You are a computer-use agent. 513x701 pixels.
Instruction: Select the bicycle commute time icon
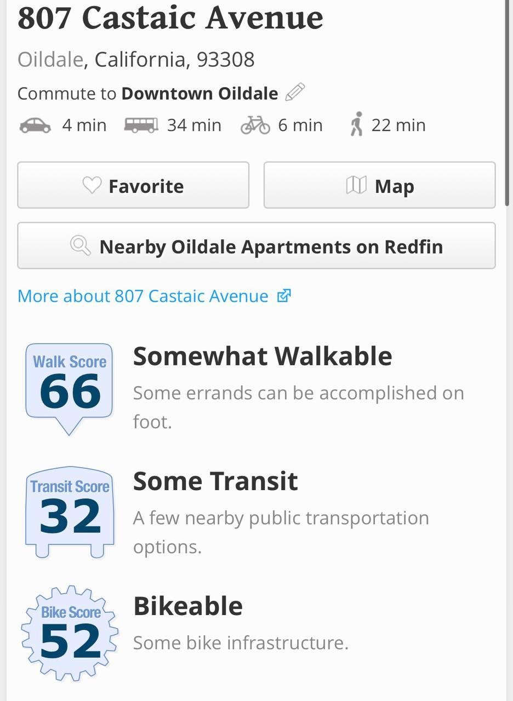pos(255,125)
